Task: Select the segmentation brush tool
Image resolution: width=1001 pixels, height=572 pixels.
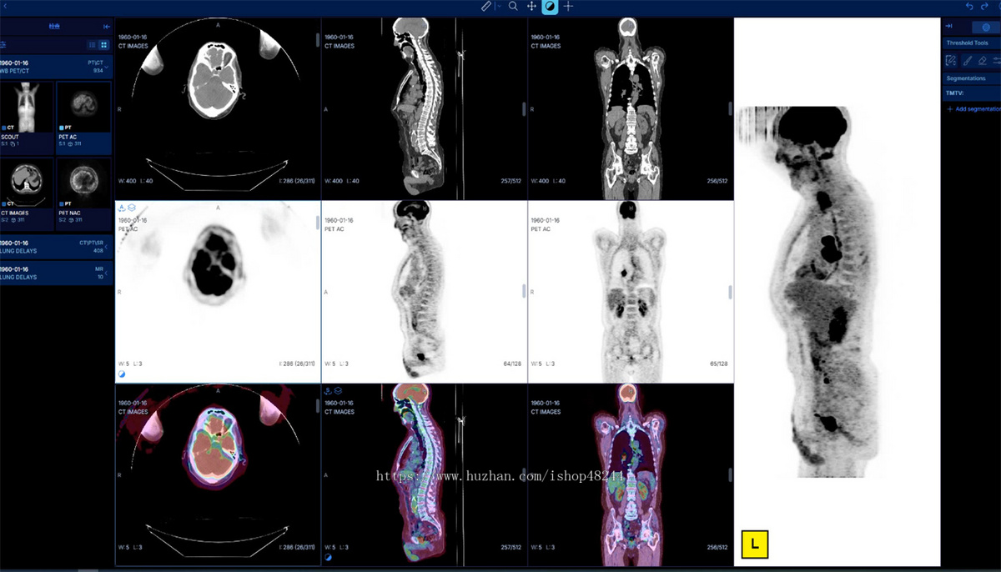Action: coord(967,60)
